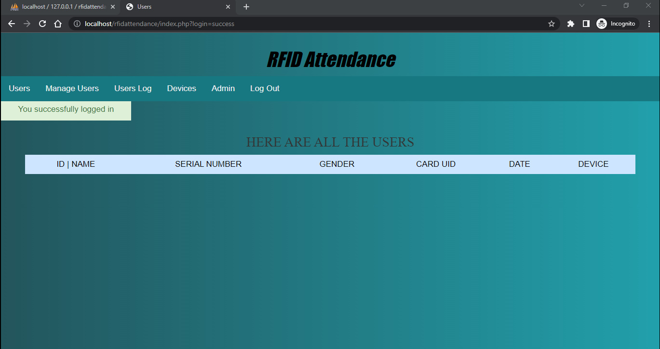Click the browser back arrow
Screen dimensions: 660x349
(12, 24)
